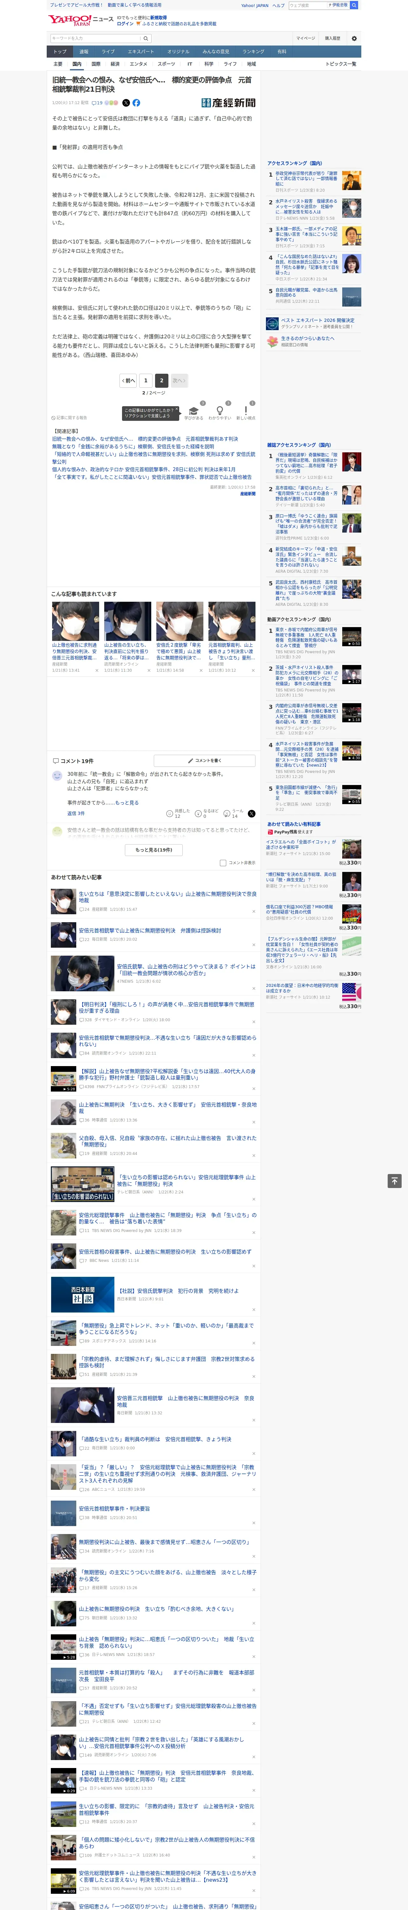Select スポーツ category tab
Viewport: 408px width, 1910px height.
tap(167, 64)
